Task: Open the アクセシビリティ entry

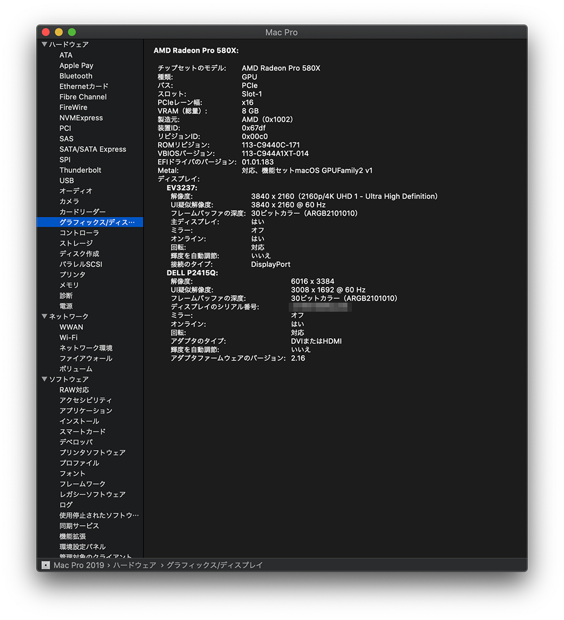Action: (x=86, y=400)
